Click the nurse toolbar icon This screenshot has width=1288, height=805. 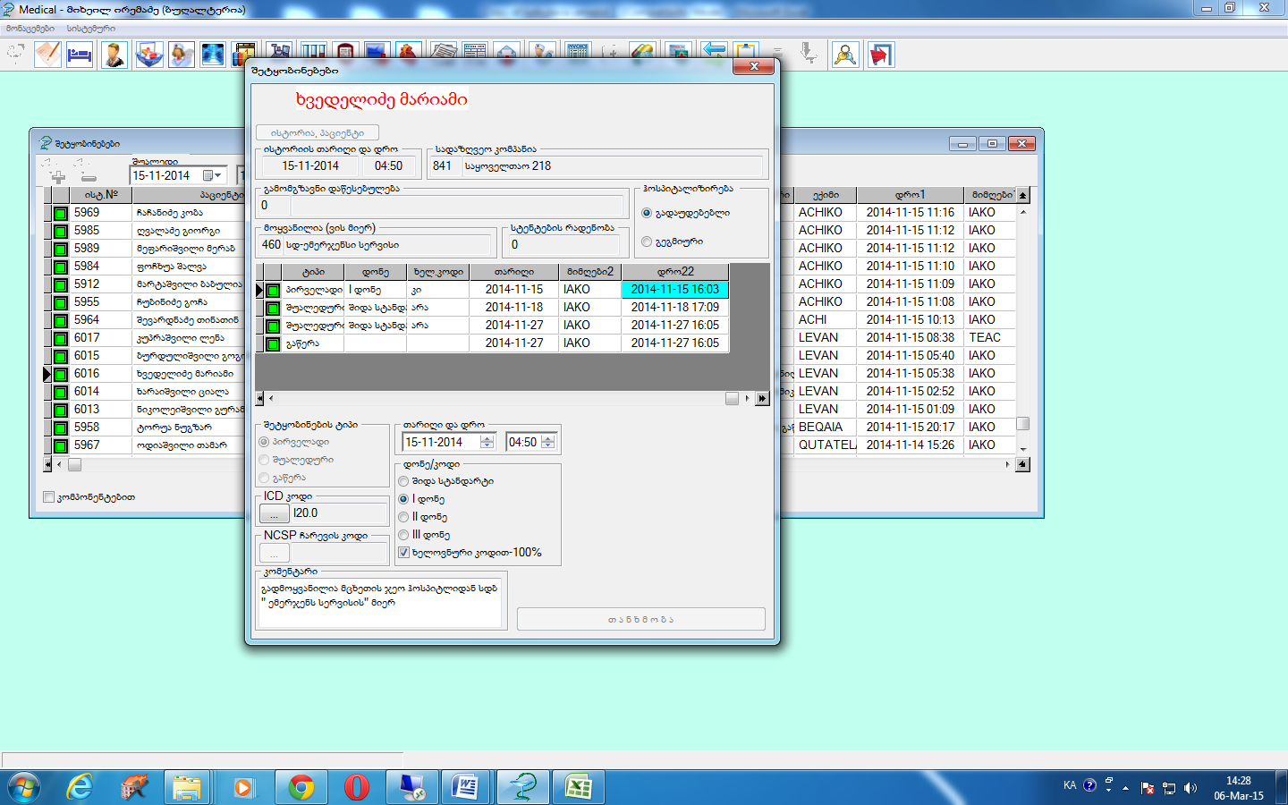coord(182,55)
